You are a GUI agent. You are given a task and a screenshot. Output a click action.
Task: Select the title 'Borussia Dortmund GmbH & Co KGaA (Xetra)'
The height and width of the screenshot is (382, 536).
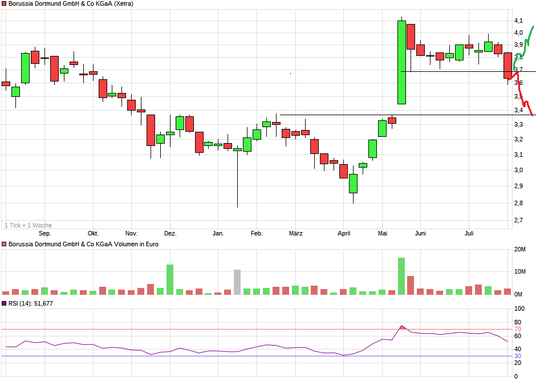(x=71, y=4)
